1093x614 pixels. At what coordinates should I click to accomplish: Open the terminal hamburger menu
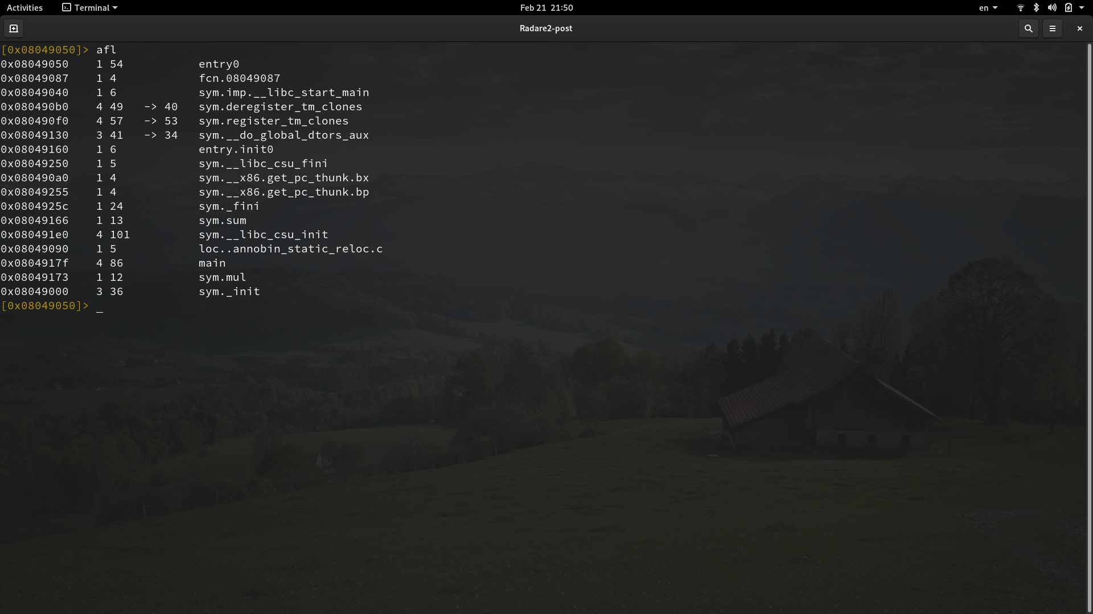pos(1052,28)
